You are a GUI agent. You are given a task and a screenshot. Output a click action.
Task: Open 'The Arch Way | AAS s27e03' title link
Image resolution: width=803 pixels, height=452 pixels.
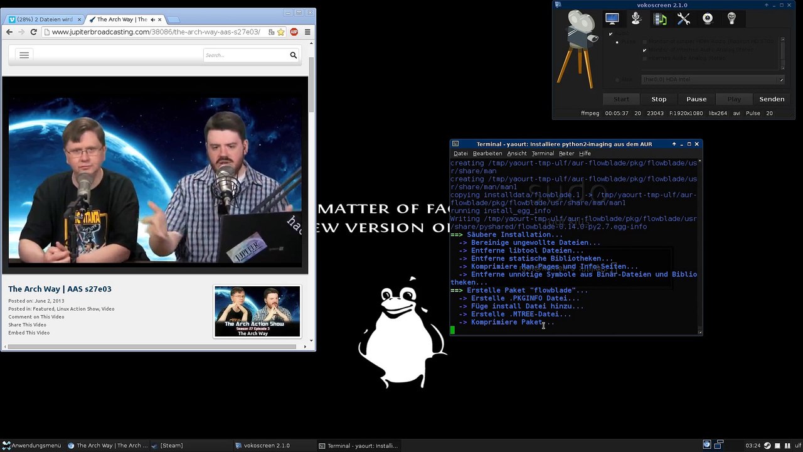pyautogui.click(x=60, y=289)
